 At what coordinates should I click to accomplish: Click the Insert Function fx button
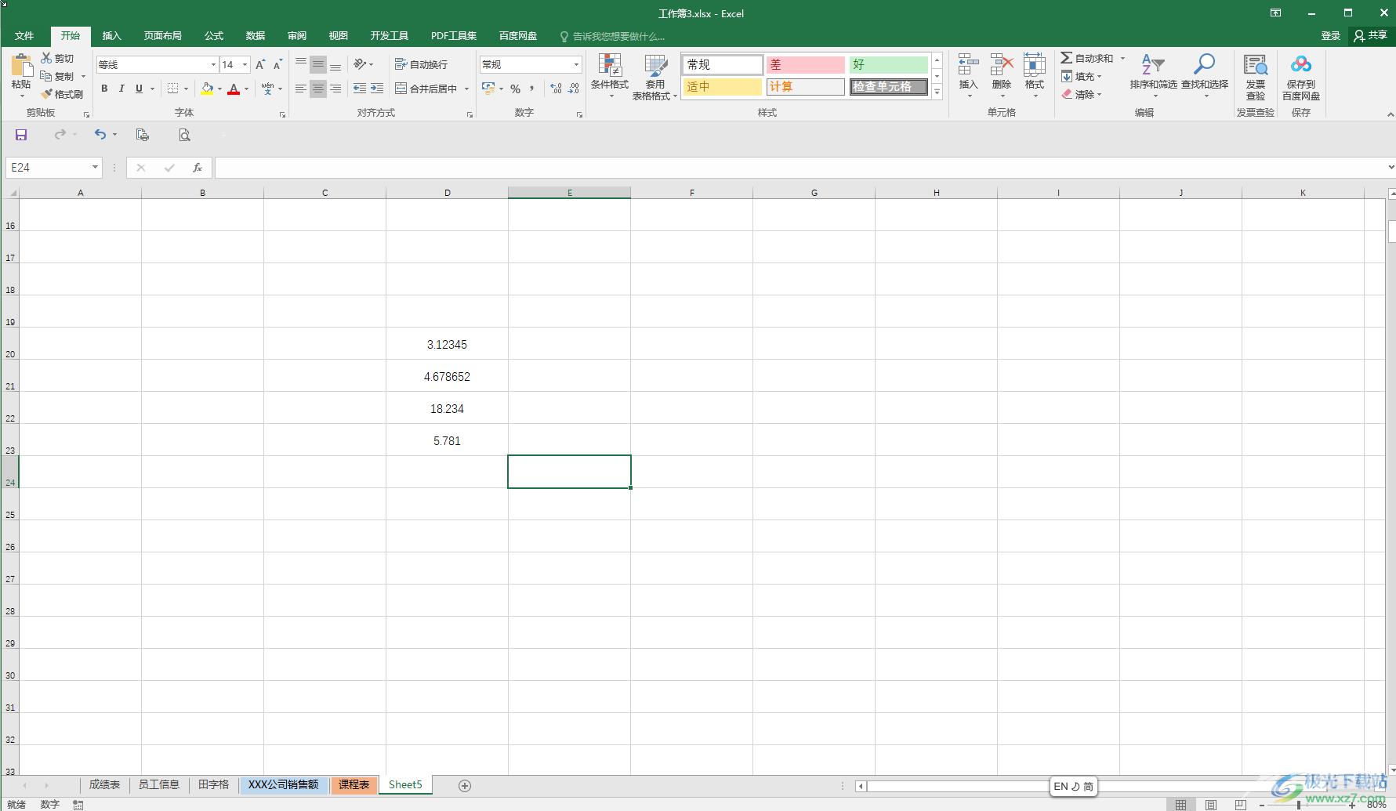pyautogui.click(x=198, y=167)
